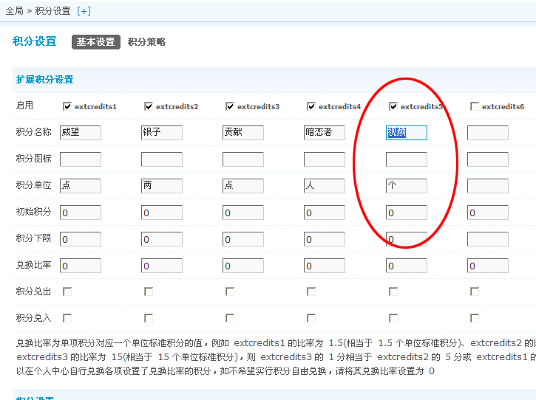The image size is (536, 400).
Task: Click extcredits3 积分单位 field 点
Action: [243, 186]
